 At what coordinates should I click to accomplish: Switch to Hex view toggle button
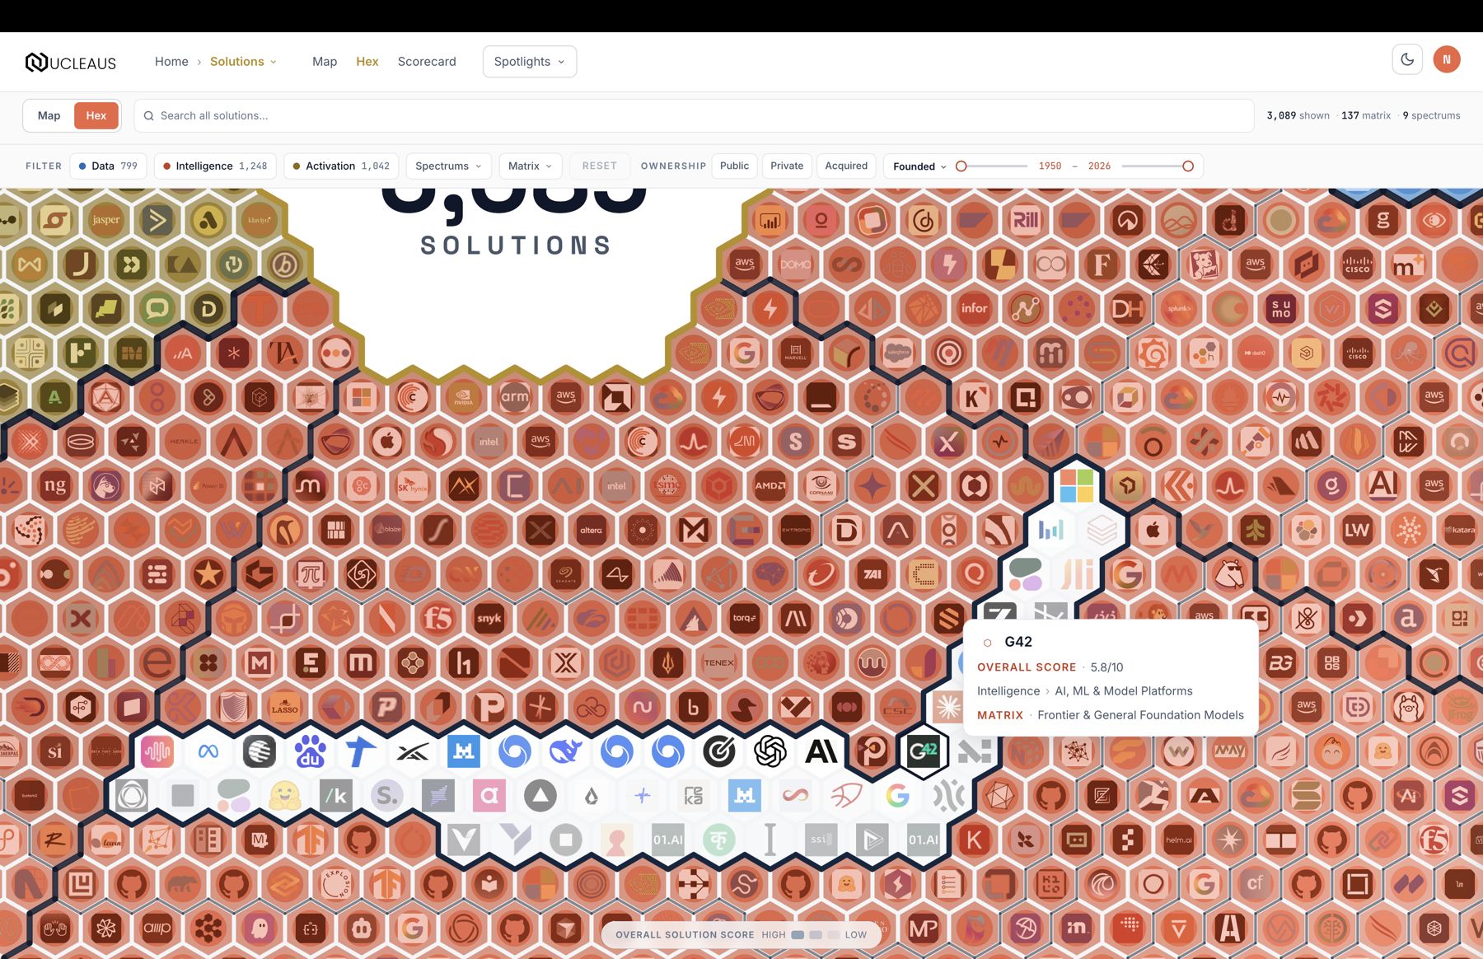[96, 116]
